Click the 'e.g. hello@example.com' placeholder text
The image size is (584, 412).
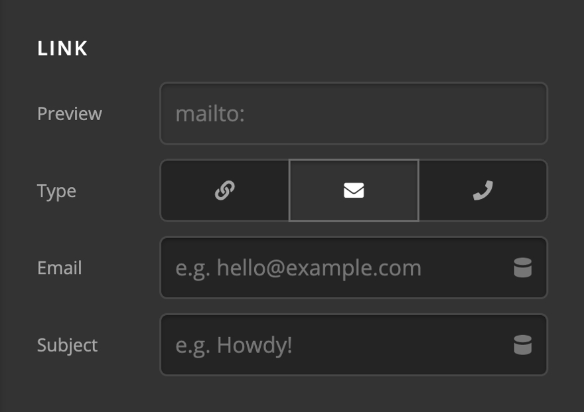(x=298, y=268)
